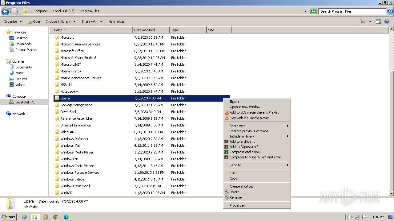Click the network tray icon
This screenshot has width=394, height=221.
(x=357, y=217)
